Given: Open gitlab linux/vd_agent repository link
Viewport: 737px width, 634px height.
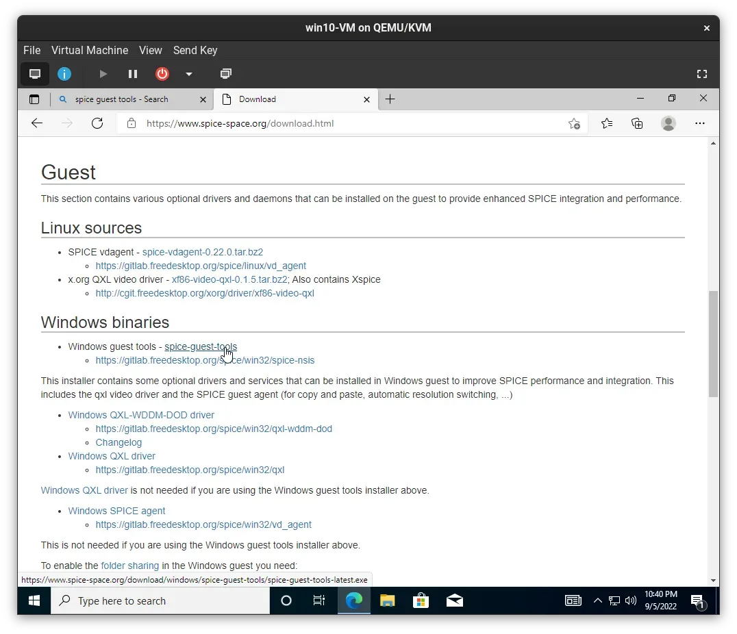Looking at the screenshot, I should pos(201,266).
